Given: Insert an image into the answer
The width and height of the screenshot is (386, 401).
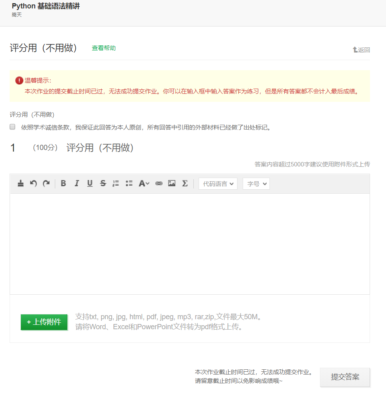Looking at the screenshot, I should 172,184.
